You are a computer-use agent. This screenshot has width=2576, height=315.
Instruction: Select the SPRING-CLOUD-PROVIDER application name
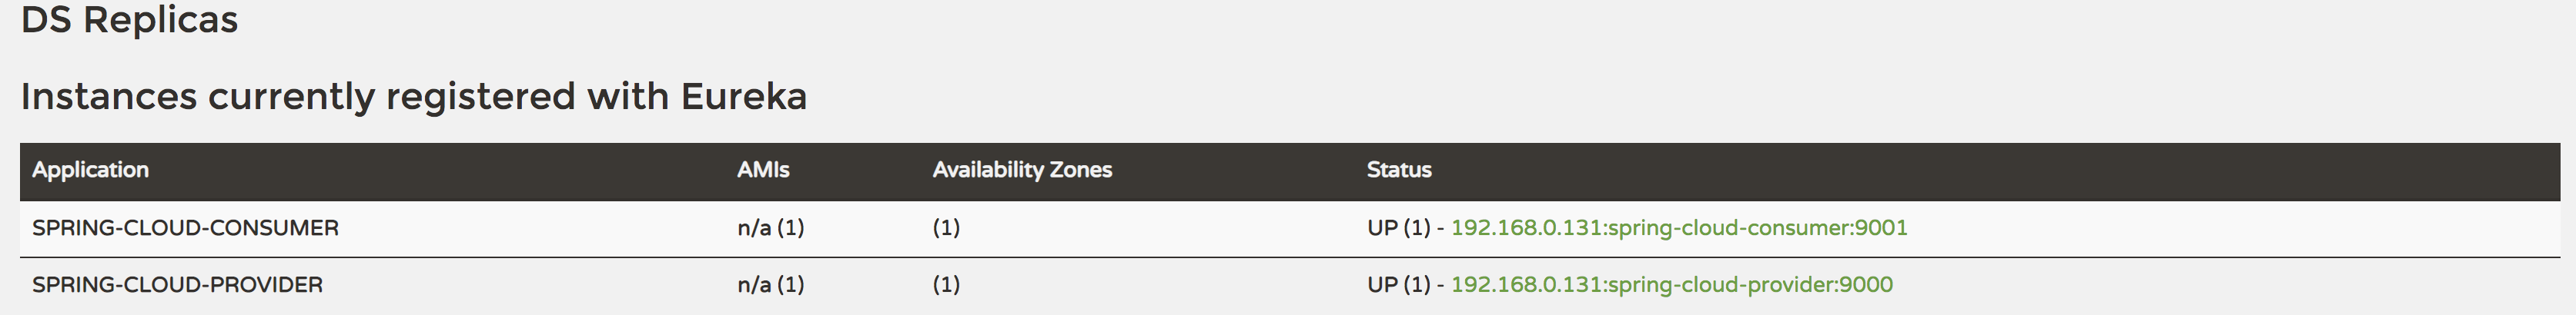click(177, 285)
